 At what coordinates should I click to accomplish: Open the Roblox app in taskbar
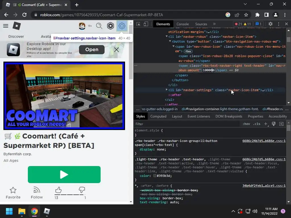tap(47, 211)
